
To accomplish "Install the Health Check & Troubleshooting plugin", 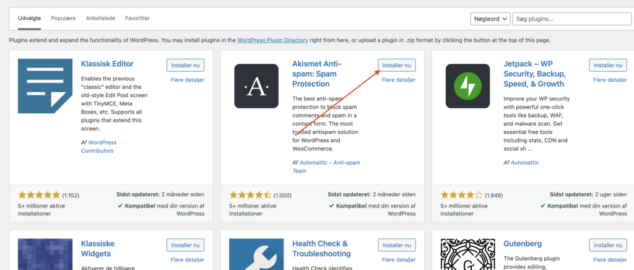I will pos(397,245).
